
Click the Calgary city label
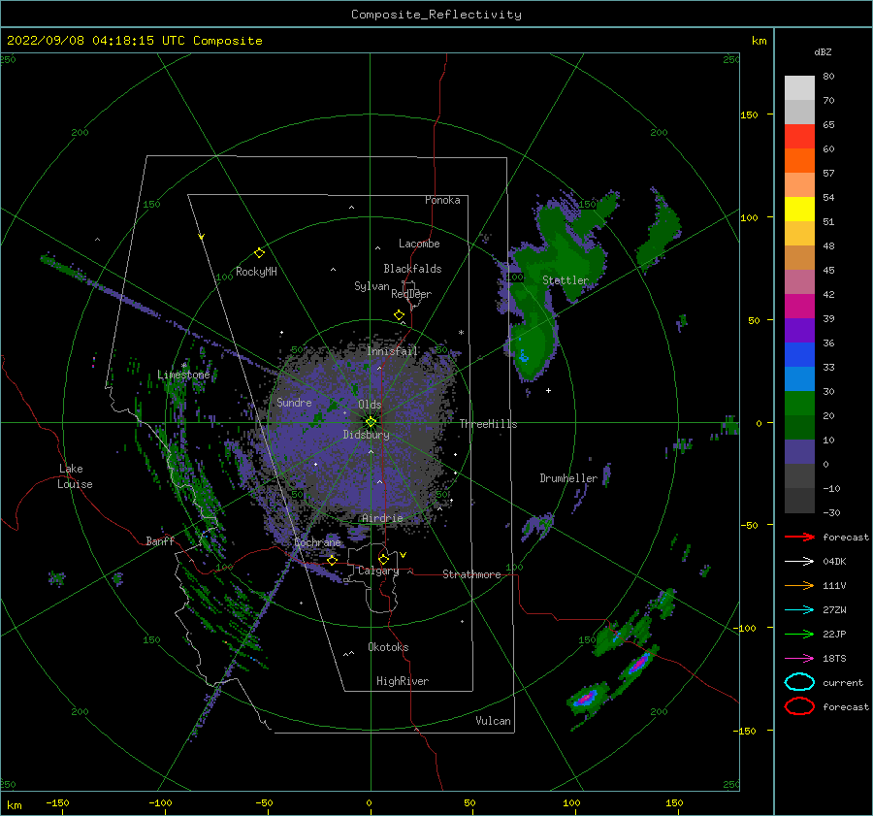point(378,571)
